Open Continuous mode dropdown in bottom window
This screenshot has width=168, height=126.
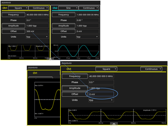151,69
